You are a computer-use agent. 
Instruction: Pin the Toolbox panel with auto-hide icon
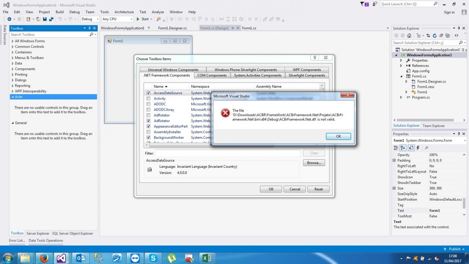(x=89, y=28)
